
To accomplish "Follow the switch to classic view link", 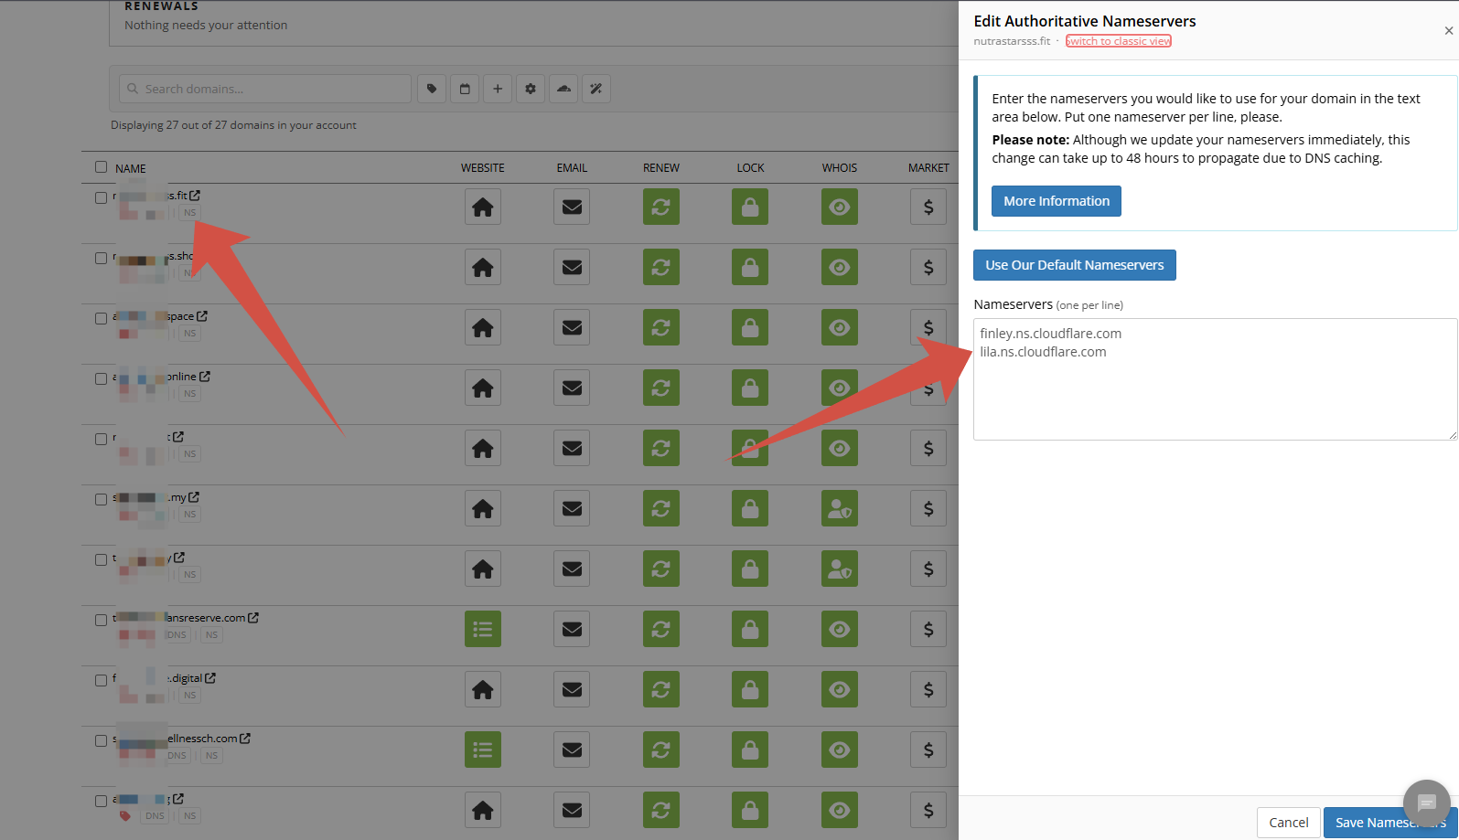I will coord(1119,41).
